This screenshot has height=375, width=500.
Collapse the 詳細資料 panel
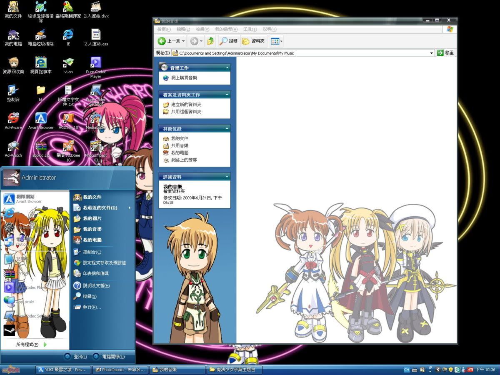[227, 177]
